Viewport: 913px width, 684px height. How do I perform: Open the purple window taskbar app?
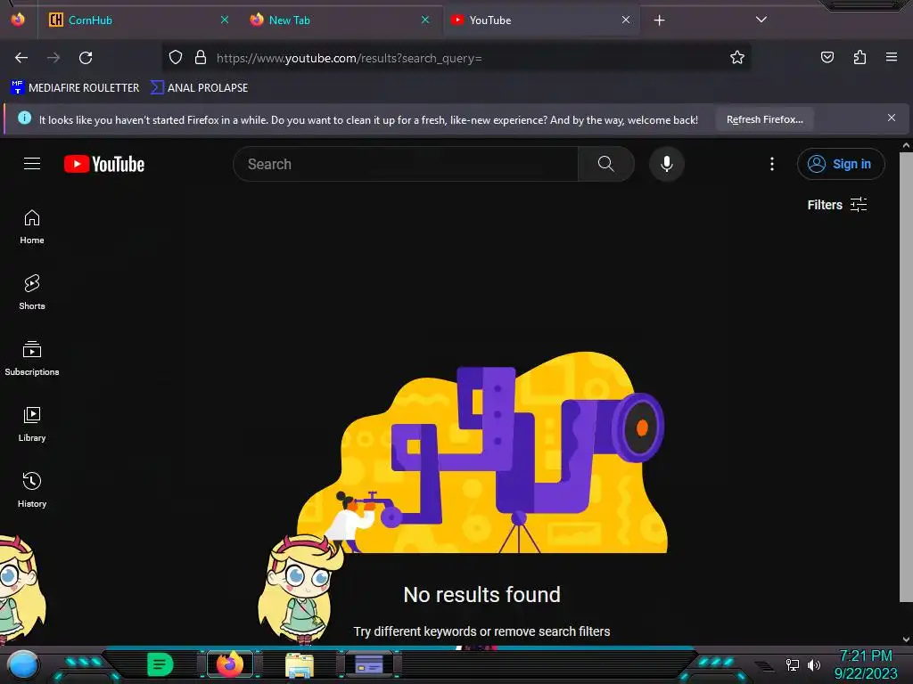pos(369,664)
